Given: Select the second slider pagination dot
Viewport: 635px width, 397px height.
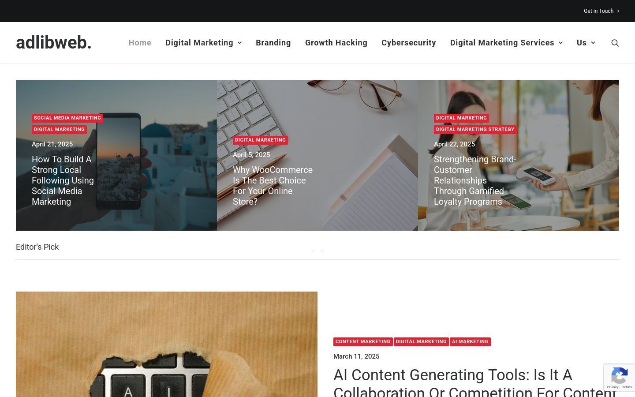Looking at the screenshot, I should click(322, 251).
